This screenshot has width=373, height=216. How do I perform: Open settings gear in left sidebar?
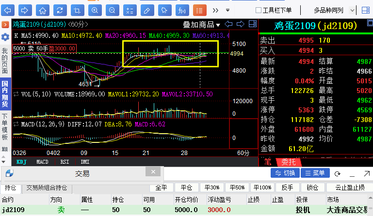5,37
